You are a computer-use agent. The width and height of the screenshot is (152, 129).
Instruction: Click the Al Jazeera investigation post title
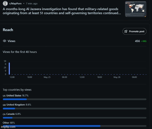click(x=62, y=11)
